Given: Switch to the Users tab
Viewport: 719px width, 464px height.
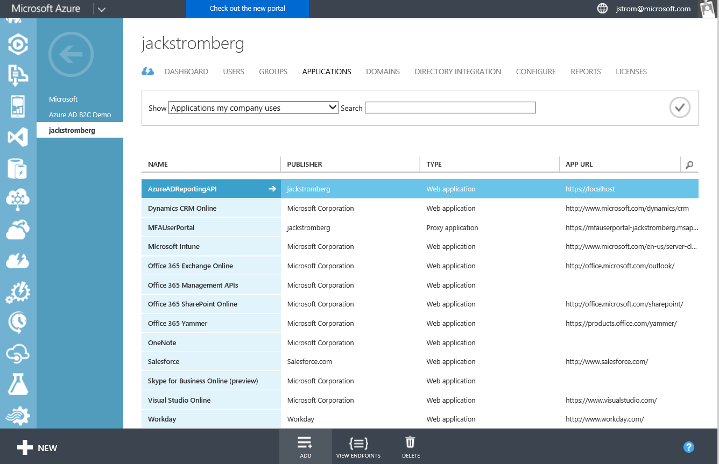Looking at the screenshot, I should 234,72.
